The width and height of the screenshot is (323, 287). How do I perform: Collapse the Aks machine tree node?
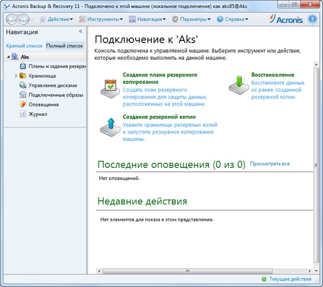[x=9, y=57]
